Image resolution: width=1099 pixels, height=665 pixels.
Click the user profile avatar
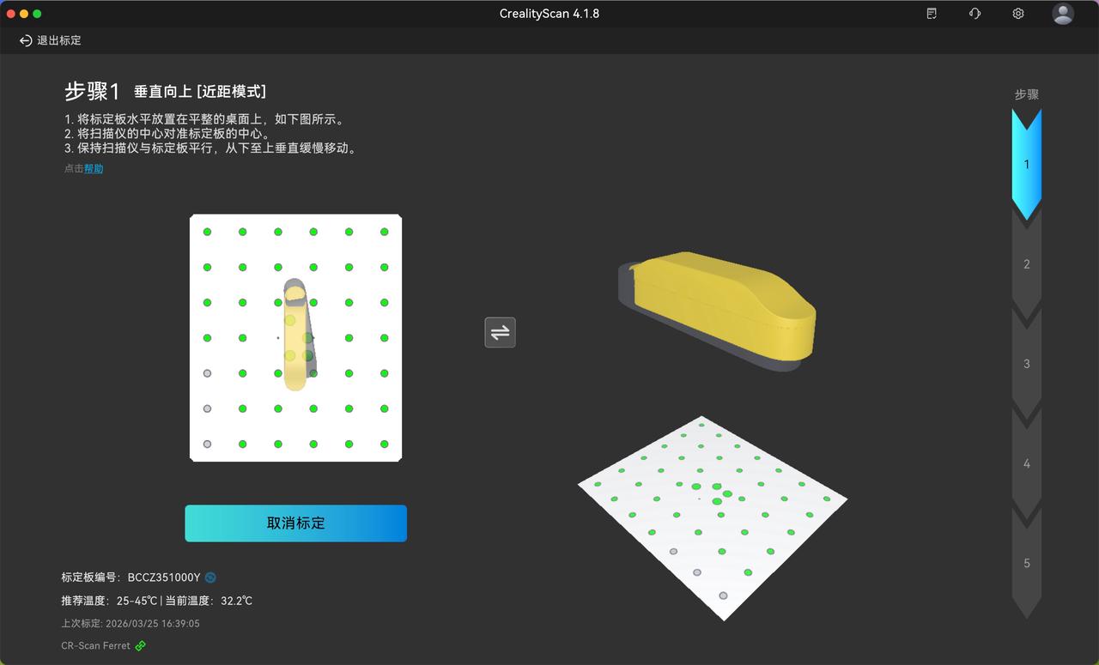point(1063,14)
